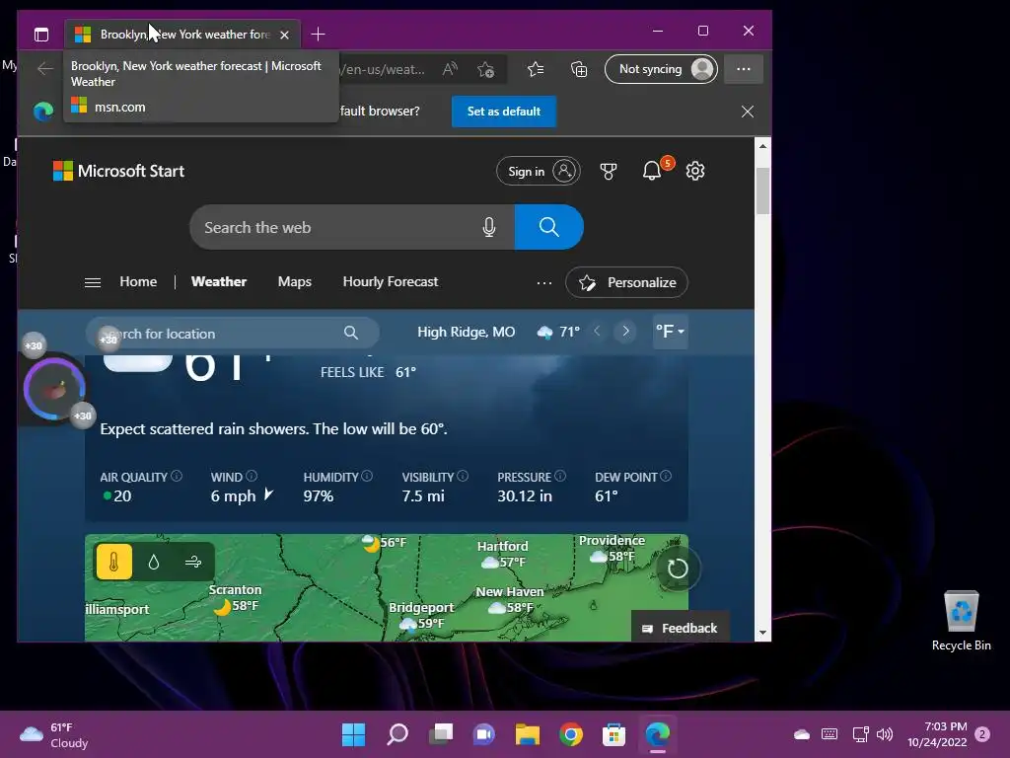Switch the map to wind layer
Viewport: 1010px width, 758px height.
(193, 562)
